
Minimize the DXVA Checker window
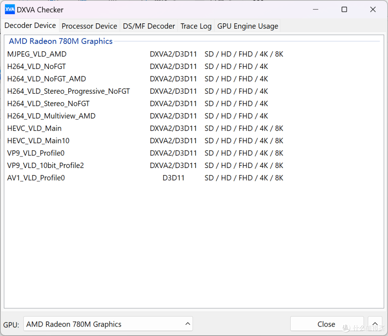pos(315,10)
